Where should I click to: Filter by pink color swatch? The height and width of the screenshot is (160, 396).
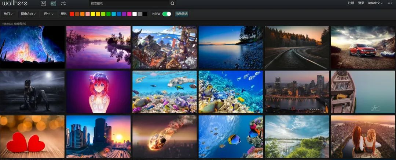pyautogui.click(x=88, y=14)
